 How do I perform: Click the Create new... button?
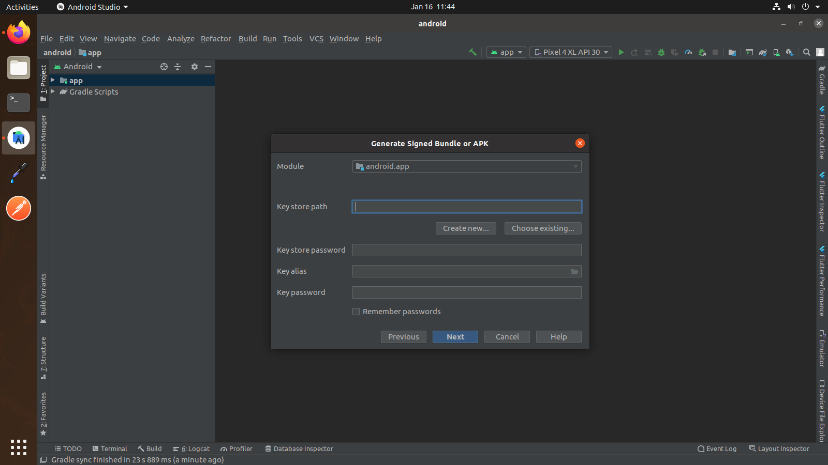[x=466, y=228]
